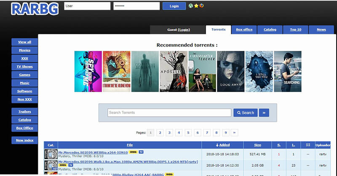Go to page 7
The width and height of the screenshot is (337, 176).
[207, 133]
